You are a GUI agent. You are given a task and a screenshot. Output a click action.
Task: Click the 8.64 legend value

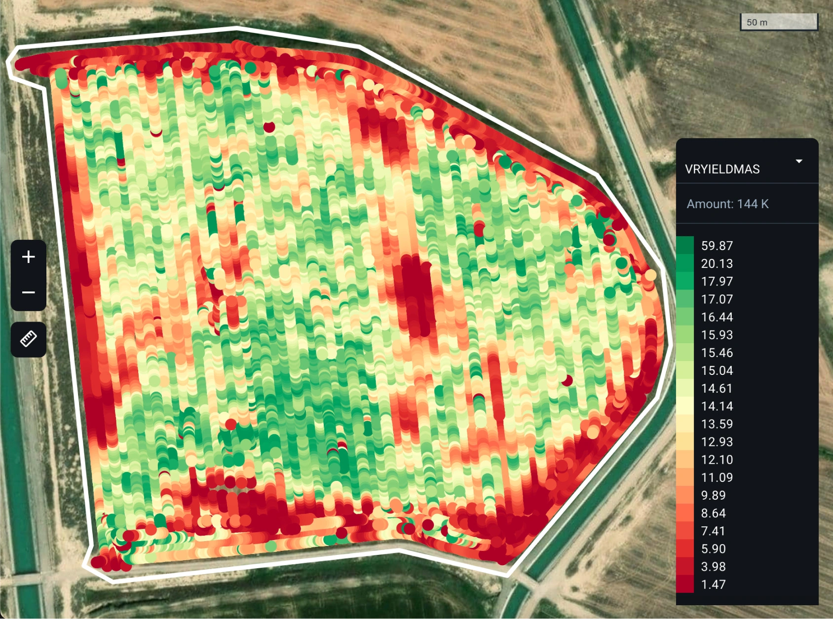713,513
